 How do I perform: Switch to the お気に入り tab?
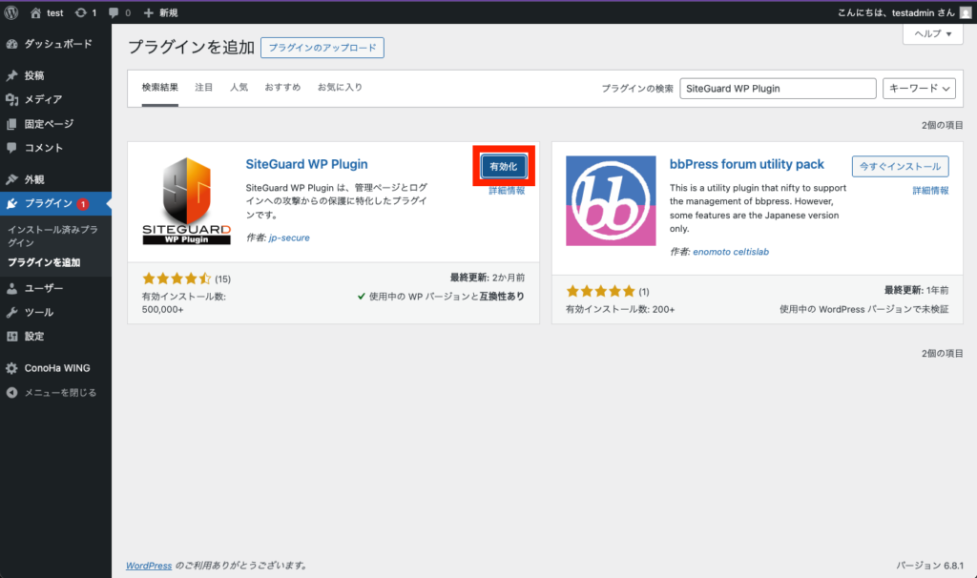click(341, 87)
